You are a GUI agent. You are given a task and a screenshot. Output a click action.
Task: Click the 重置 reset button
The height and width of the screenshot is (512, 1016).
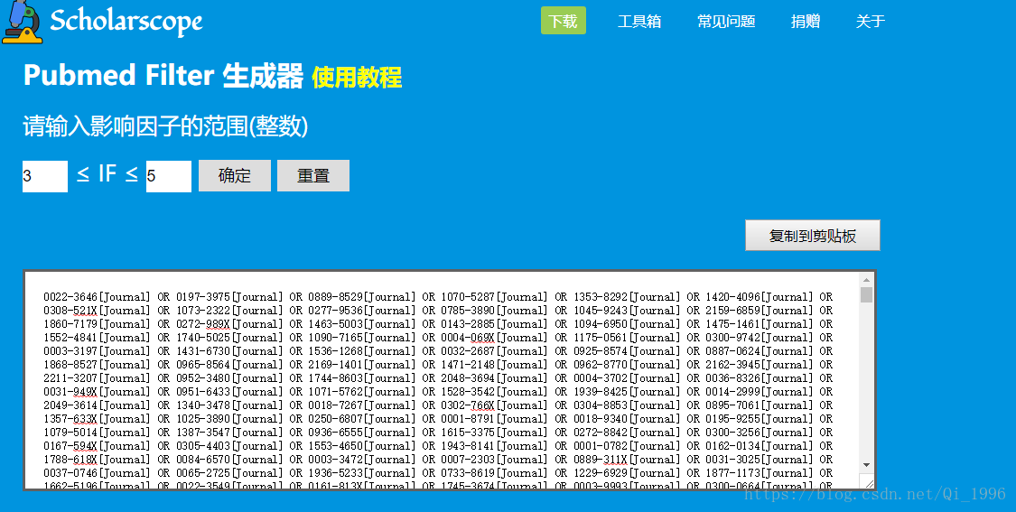[x=313, y=176]
